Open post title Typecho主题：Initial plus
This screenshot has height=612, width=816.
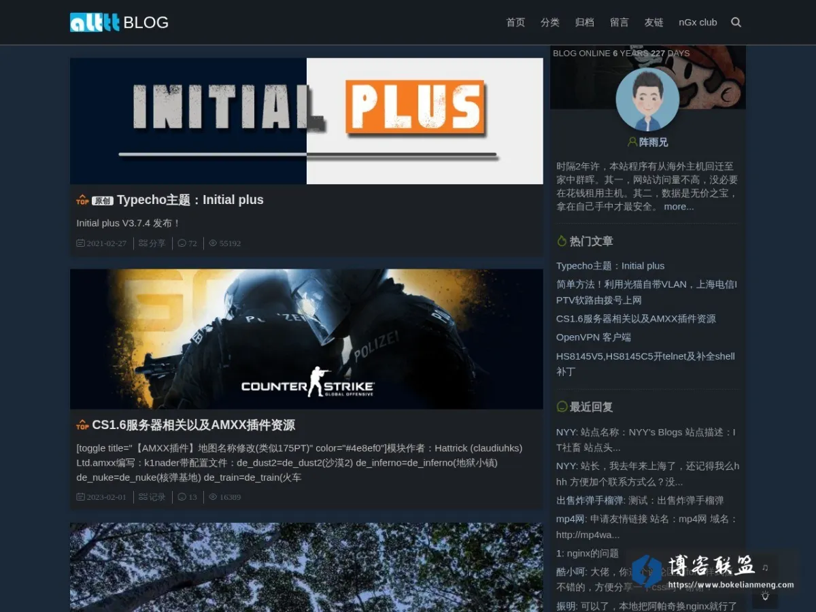[190, 200]
